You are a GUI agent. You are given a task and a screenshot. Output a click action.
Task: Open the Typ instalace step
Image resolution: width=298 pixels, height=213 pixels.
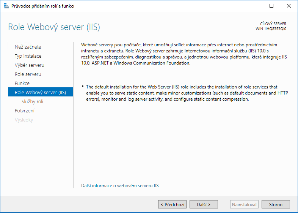pos(28,56)
